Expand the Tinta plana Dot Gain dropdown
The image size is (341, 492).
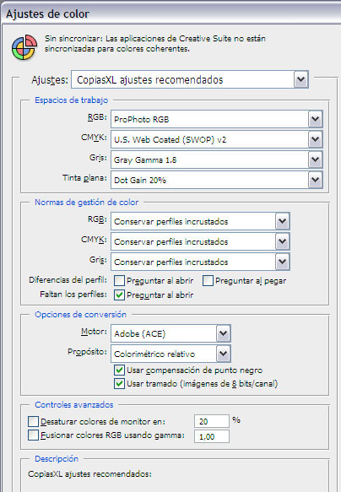point(216,180)
